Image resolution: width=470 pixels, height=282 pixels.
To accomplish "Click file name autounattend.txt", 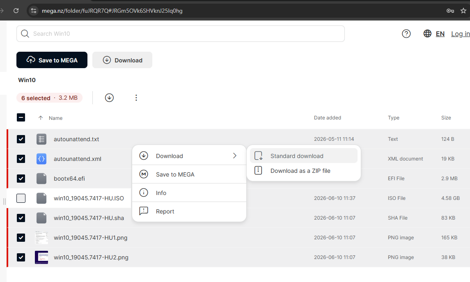I will coord(76,139).
